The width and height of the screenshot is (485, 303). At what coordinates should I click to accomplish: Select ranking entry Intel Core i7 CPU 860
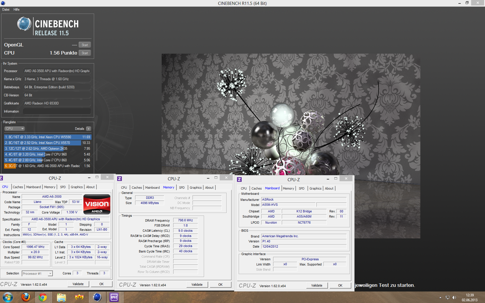(48, 160)
